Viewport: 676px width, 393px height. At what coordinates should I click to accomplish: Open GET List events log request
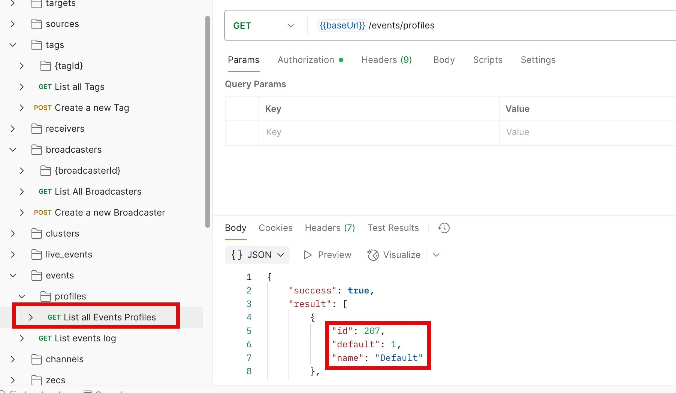(77, 338)
